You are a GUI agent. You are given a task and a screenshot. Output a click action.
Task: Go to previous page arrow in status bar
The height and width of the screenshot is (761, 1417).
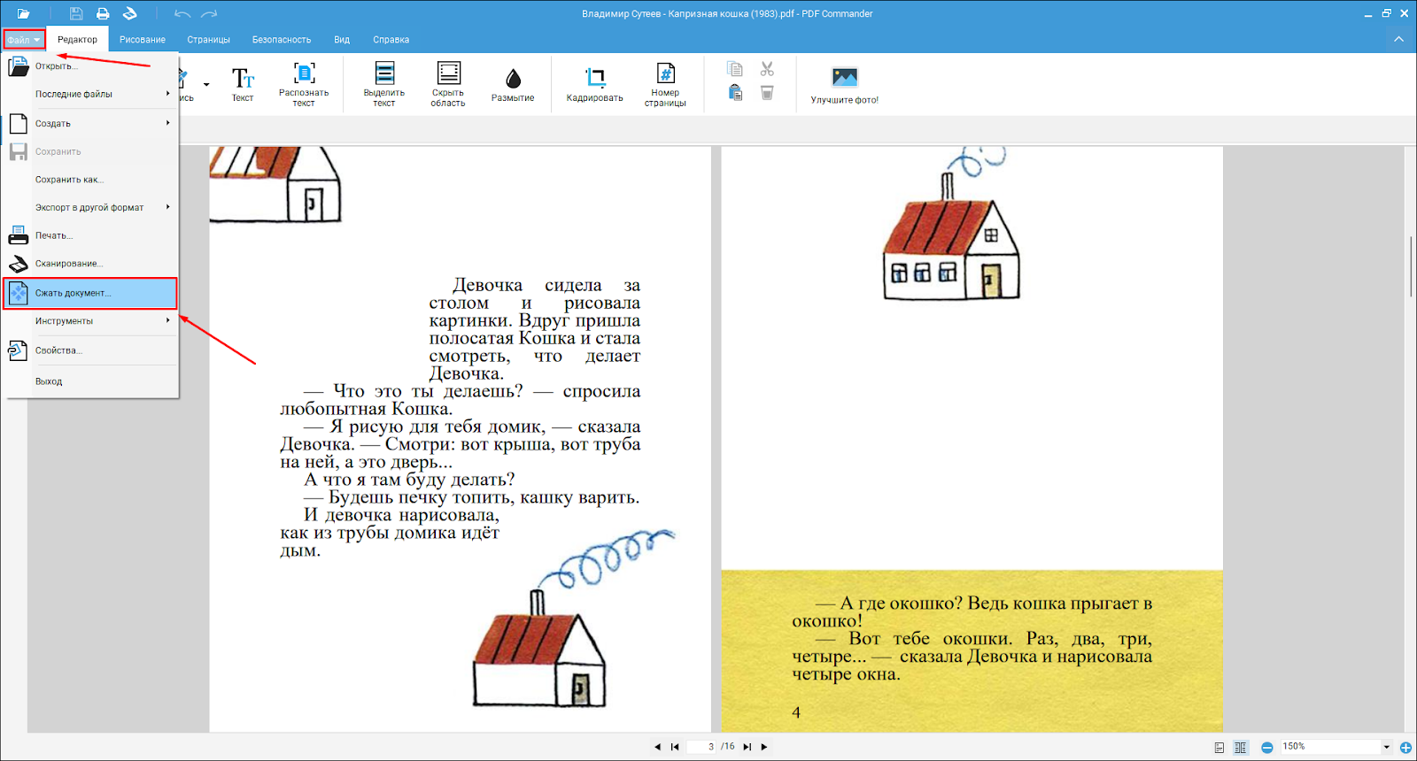[657, 747]
